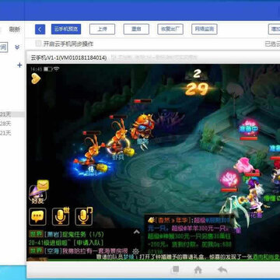Click the cloud phone title 云手机V1-1
280x280 pixels.
(68, 58)
